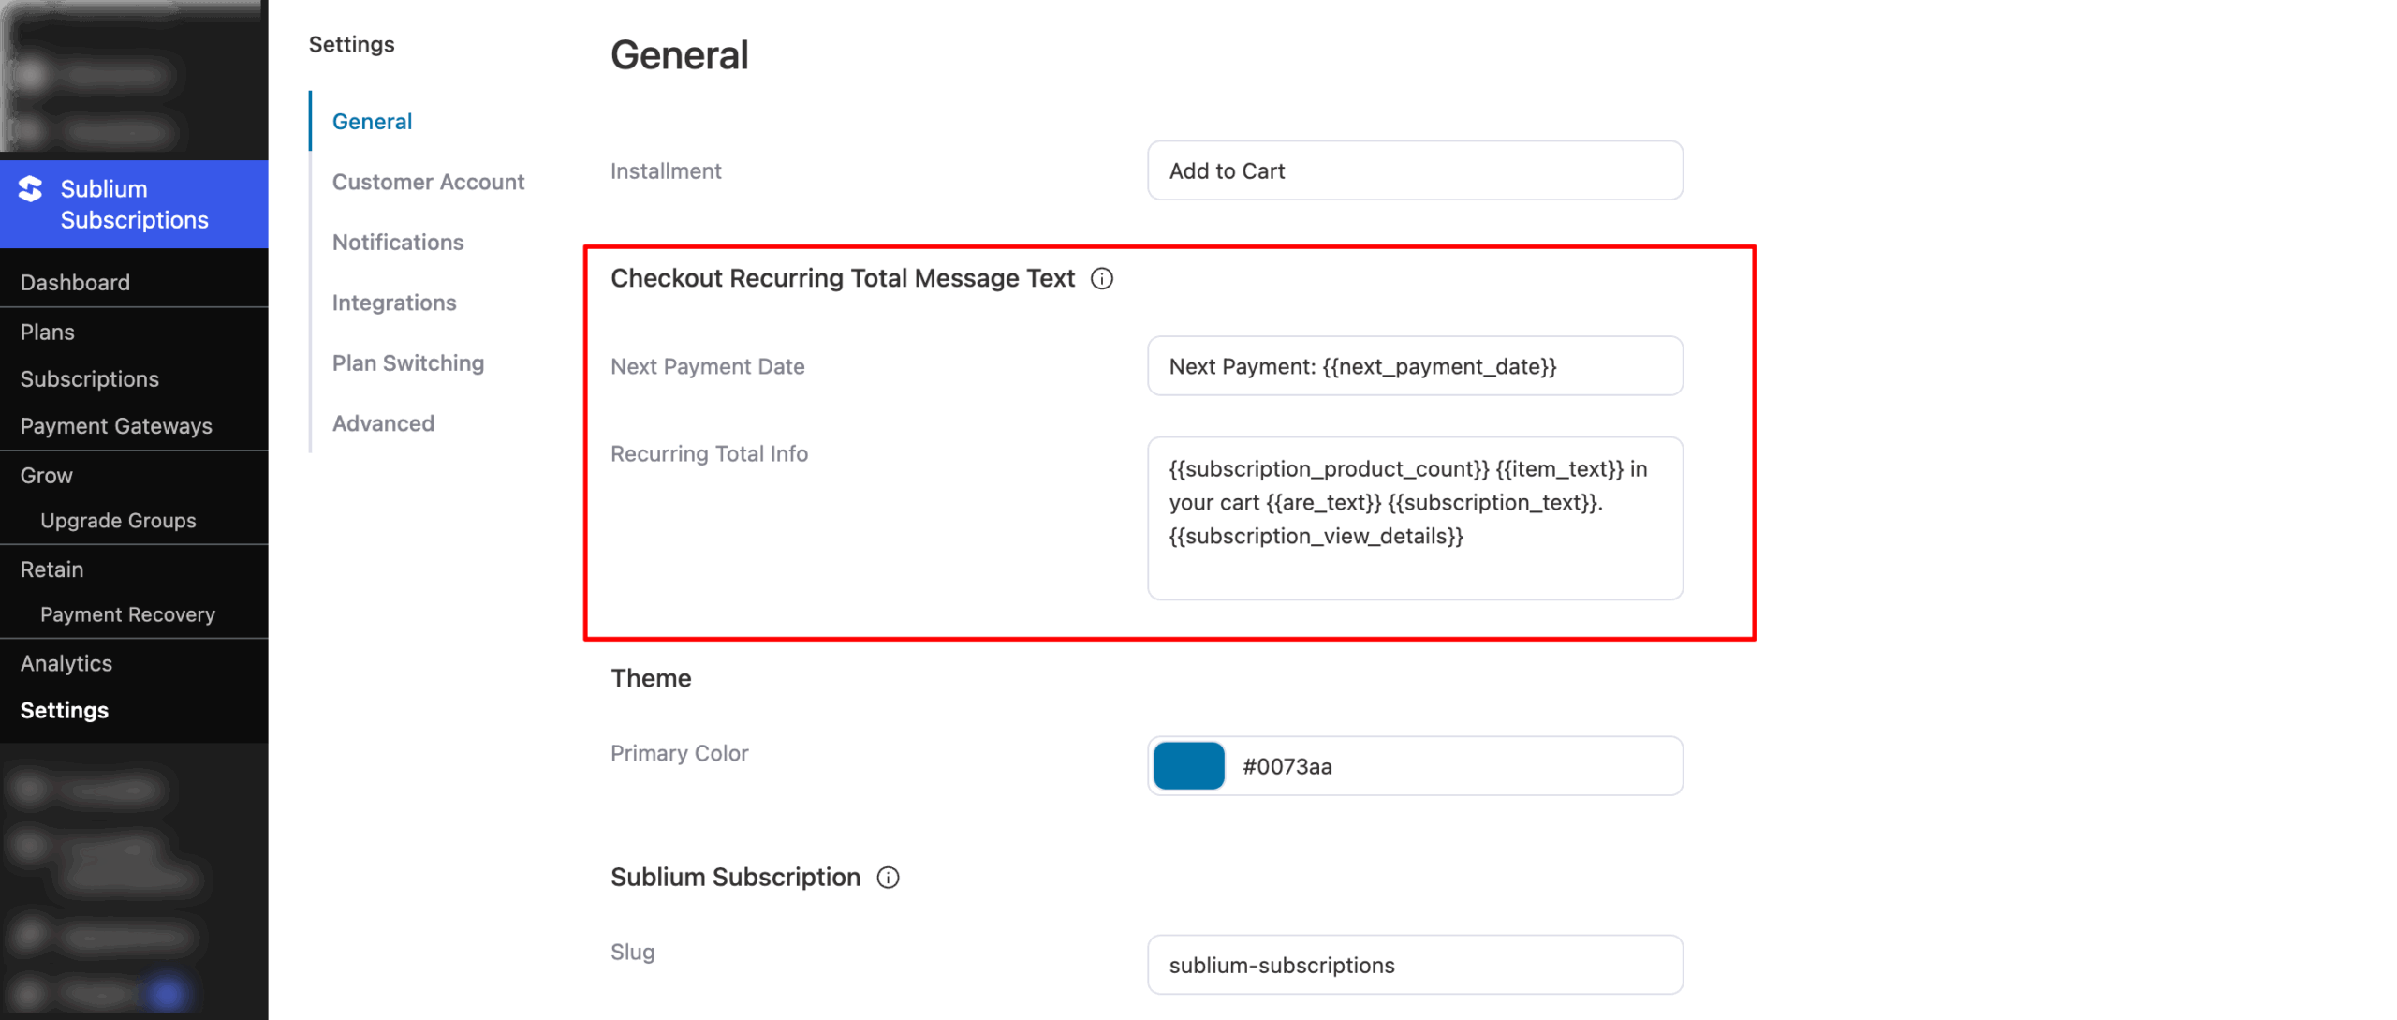Viewport: 2397px width, 1020px height.
Task: Go to the Integrations settings tab
Action: [x=393, y=303]
